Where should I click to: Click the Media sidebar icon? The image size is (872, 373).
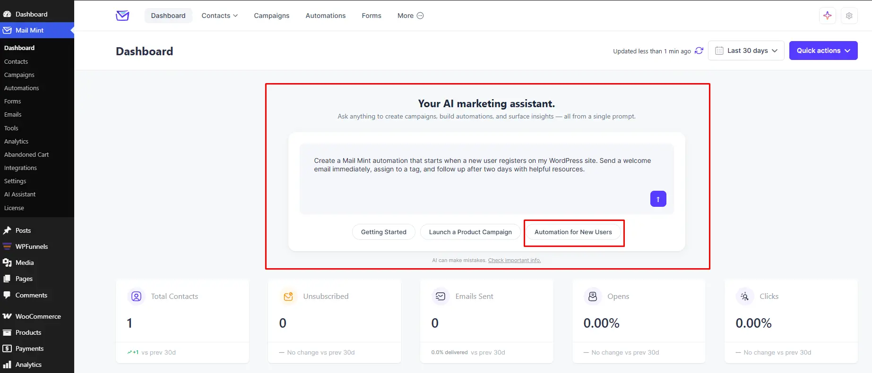(x=7, y=263)
